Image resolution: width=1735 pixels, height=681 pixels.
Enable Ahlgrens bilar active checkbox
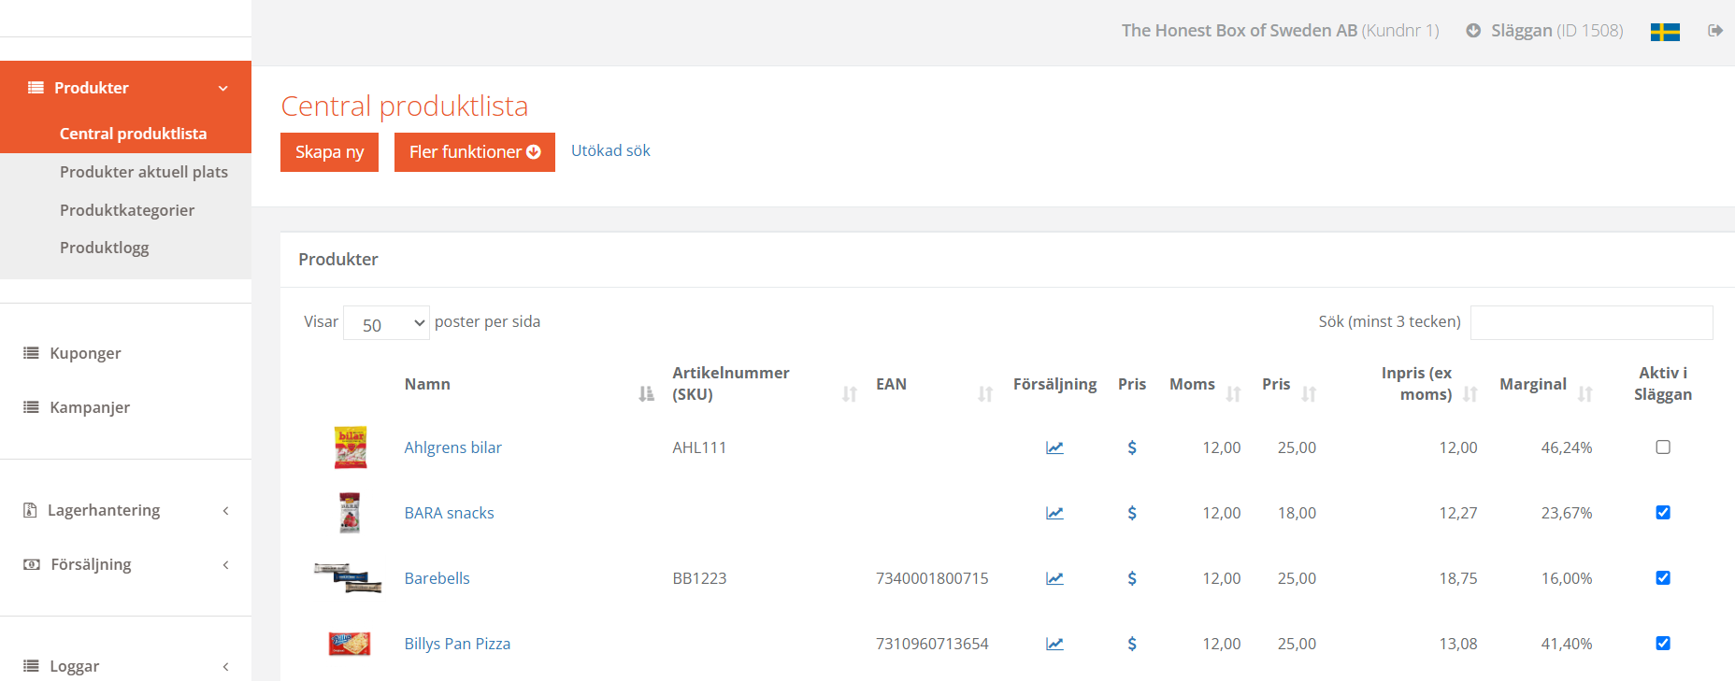[x=1662, y=447]
